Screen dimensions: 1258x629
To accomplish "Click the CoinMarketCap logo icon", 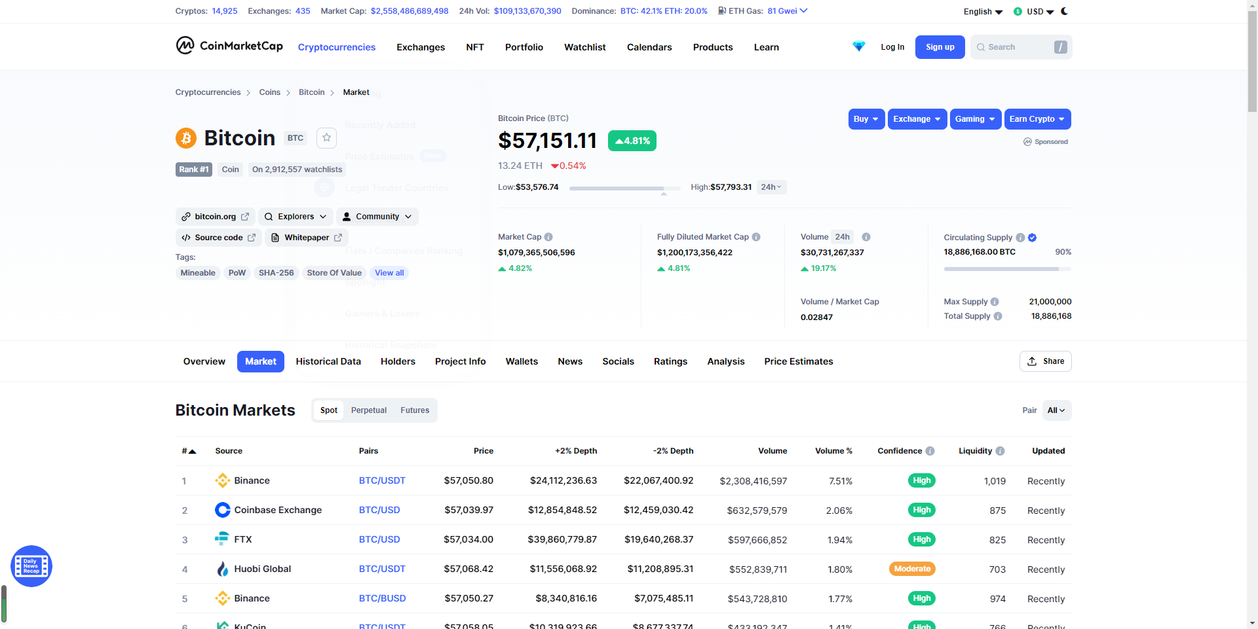I will coord(185,46).
